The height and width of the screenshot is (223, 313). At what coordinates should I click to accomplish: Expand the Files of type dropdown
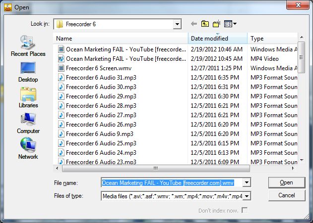pos(247,196)
